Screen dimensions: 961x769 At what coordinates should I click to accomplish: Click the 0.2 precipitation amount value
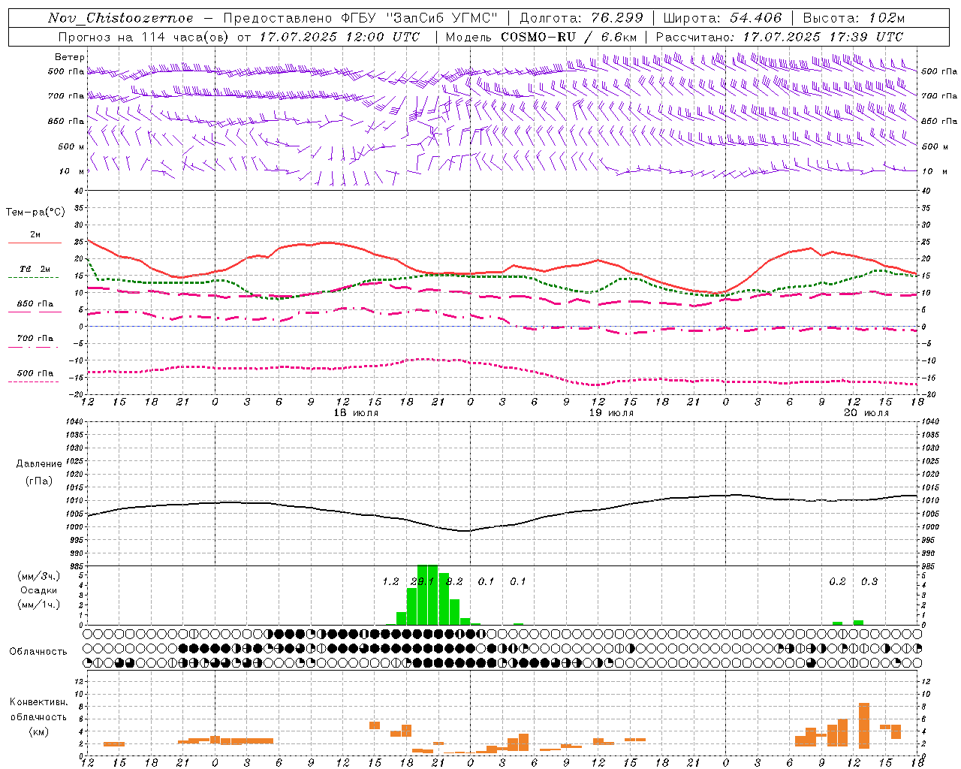coord(837,582)
